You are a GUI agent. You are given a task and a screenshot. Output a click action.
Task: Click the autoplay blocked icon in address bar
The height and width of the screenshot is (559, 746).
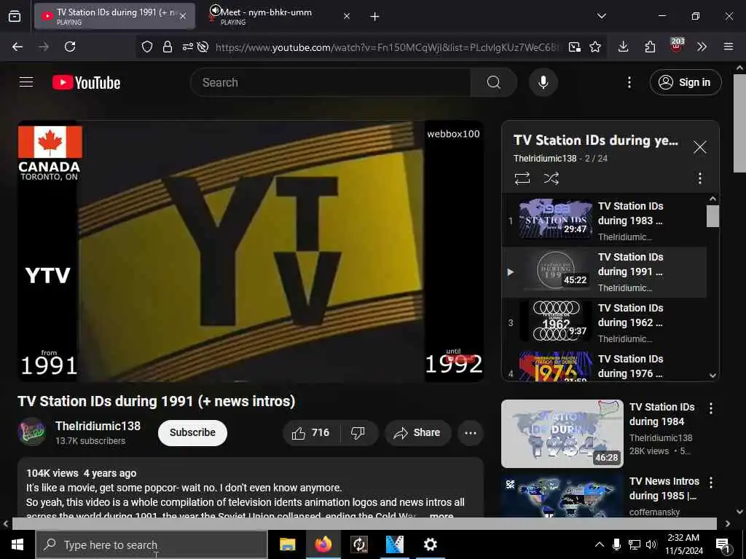pyautogui.click(x=203, y=47)
